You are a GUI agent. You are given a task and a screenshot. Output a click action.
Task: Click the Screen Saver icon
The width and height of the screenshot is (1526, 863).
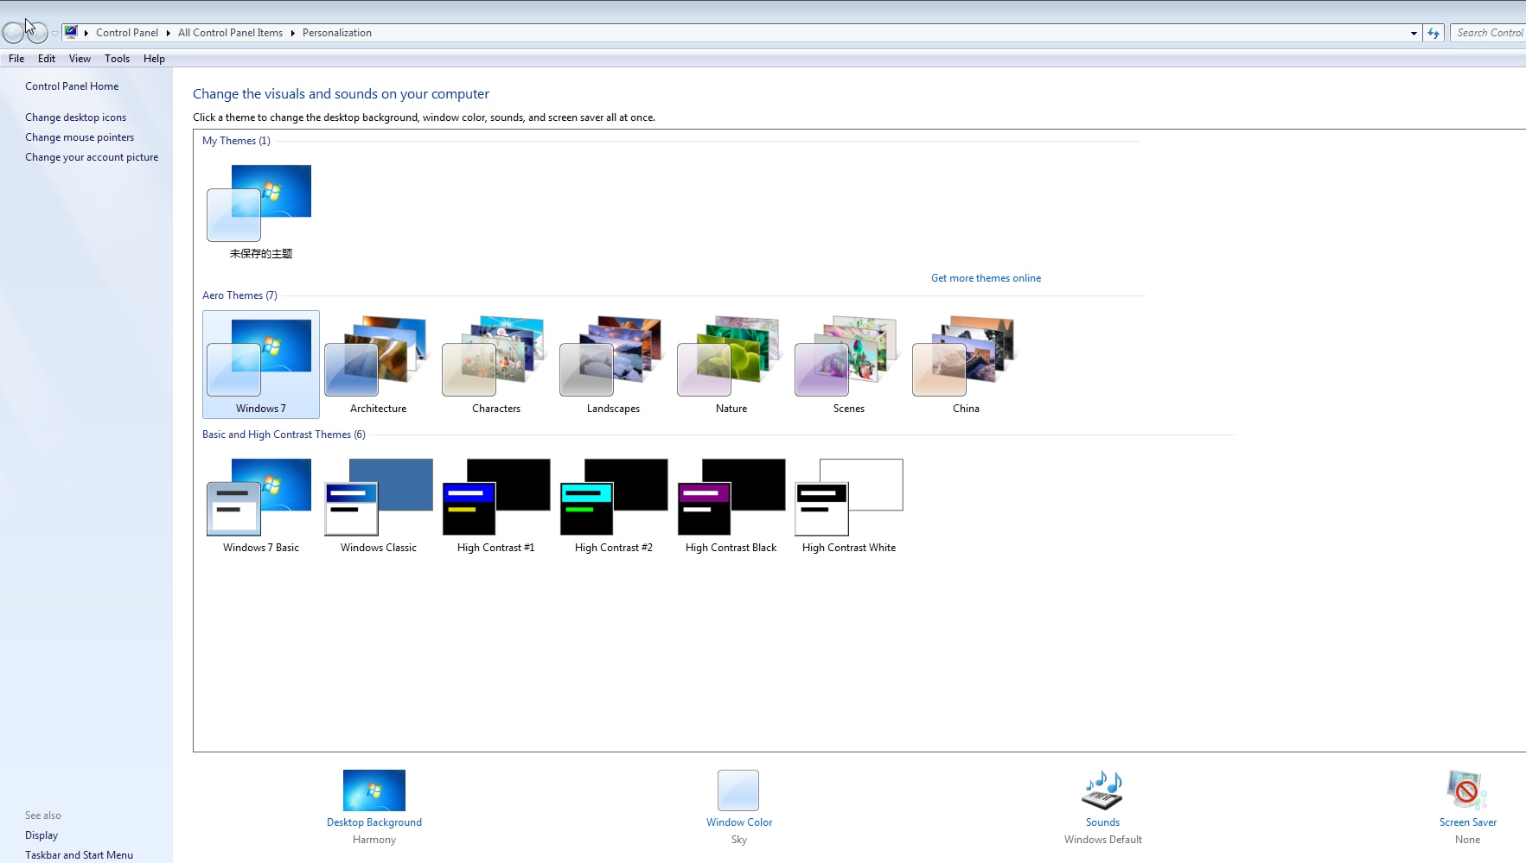click(x=1466, y=790)
